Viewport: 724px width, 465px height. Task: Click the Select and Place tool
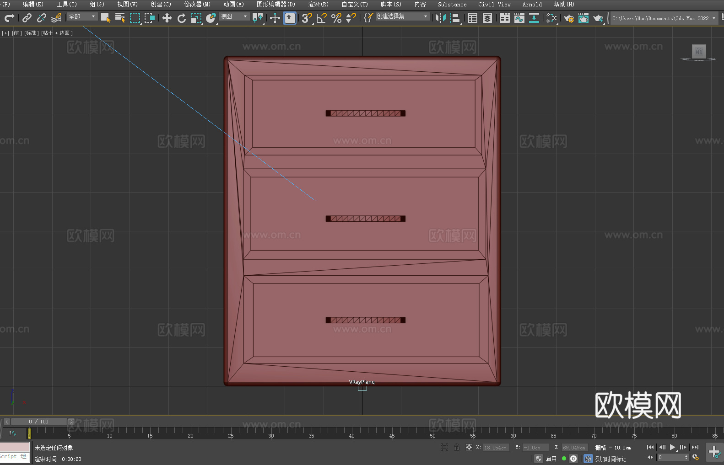[x=211, y=18]
